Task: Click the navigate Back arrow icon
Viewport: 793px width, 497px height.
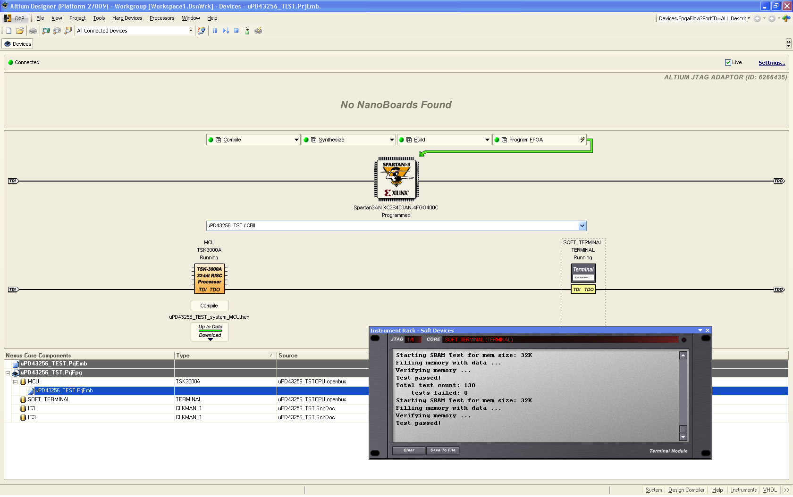Action: pyautogui.click(x=757, y=19)
